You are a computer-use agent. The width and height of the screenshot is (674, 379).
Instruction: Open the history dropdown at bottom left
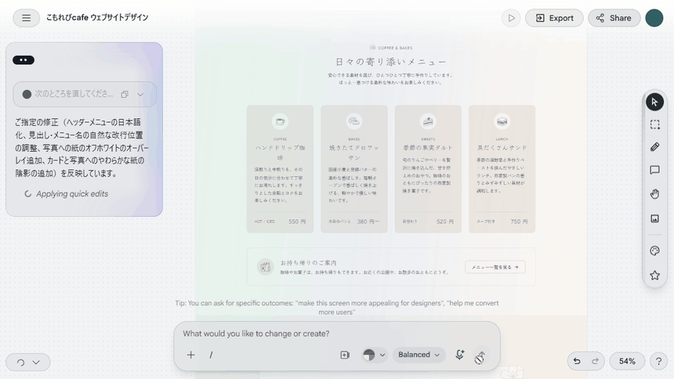[x=28, y=363]
